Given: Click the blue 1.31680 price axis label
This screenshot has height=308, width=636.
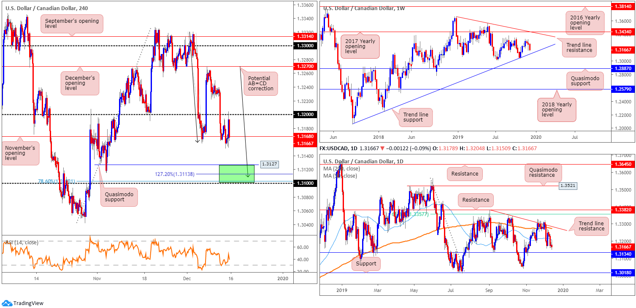Looking at the screenshot, I should click(305, 136).
